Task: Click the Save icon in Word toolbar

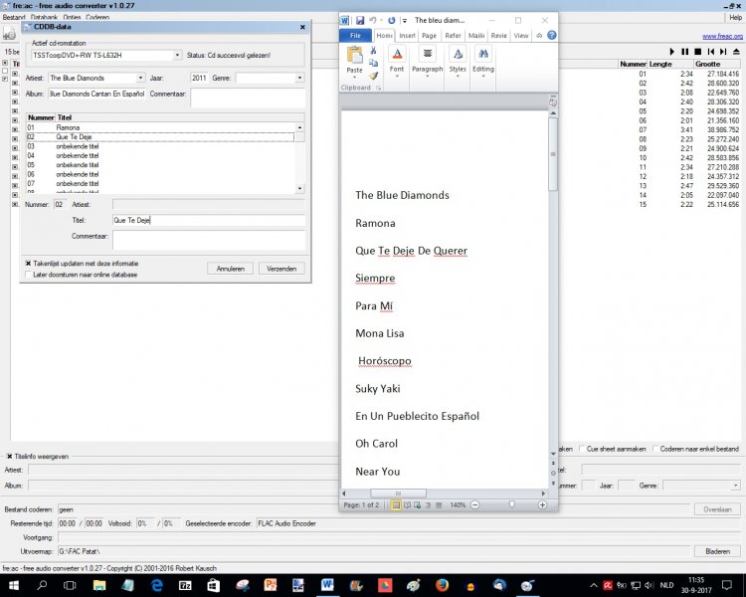Action: [x=358, y=20]
